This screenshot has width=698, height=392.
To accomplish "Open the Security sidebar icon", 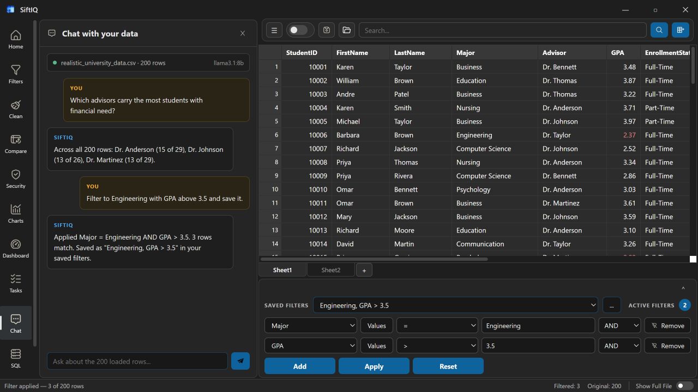I will coord(16,179).
